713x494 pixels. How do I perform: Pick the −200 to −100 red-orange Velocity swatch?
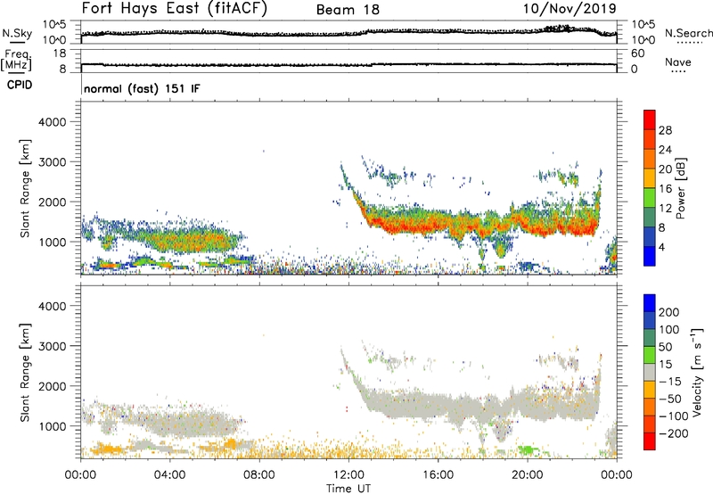650,424
